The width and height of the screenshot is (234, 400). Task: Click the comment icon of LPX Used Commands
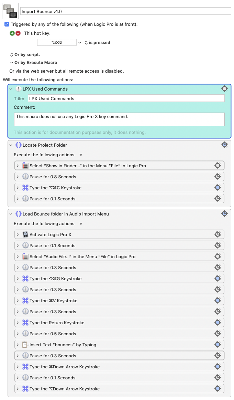point(18,89)
